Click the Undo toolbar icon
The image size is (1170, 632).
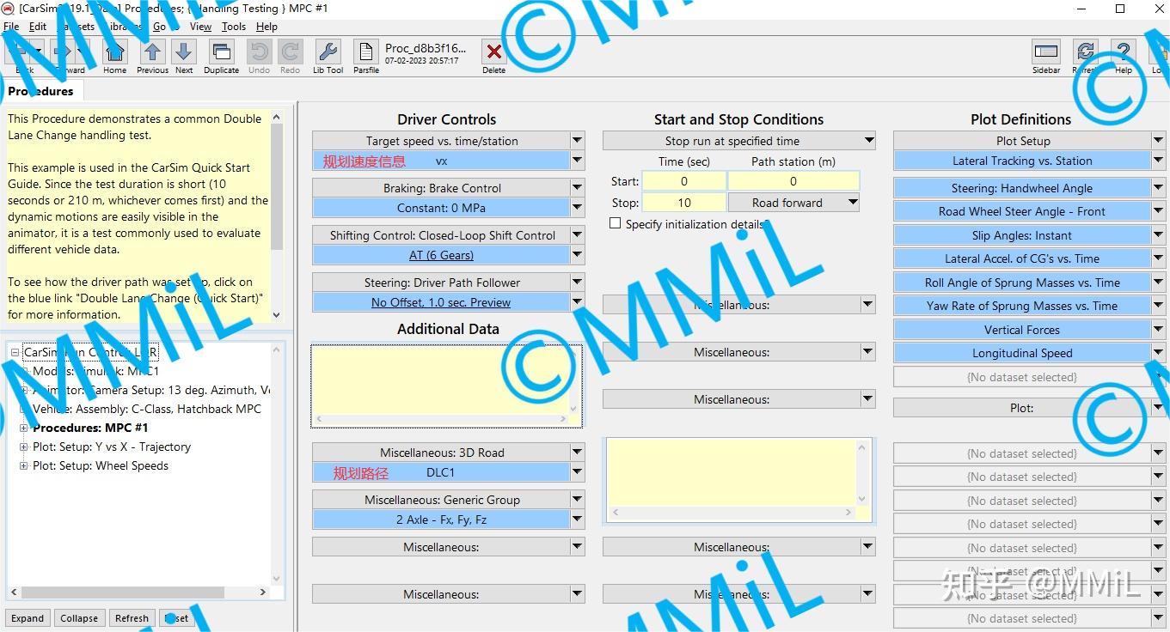point(259,52)
